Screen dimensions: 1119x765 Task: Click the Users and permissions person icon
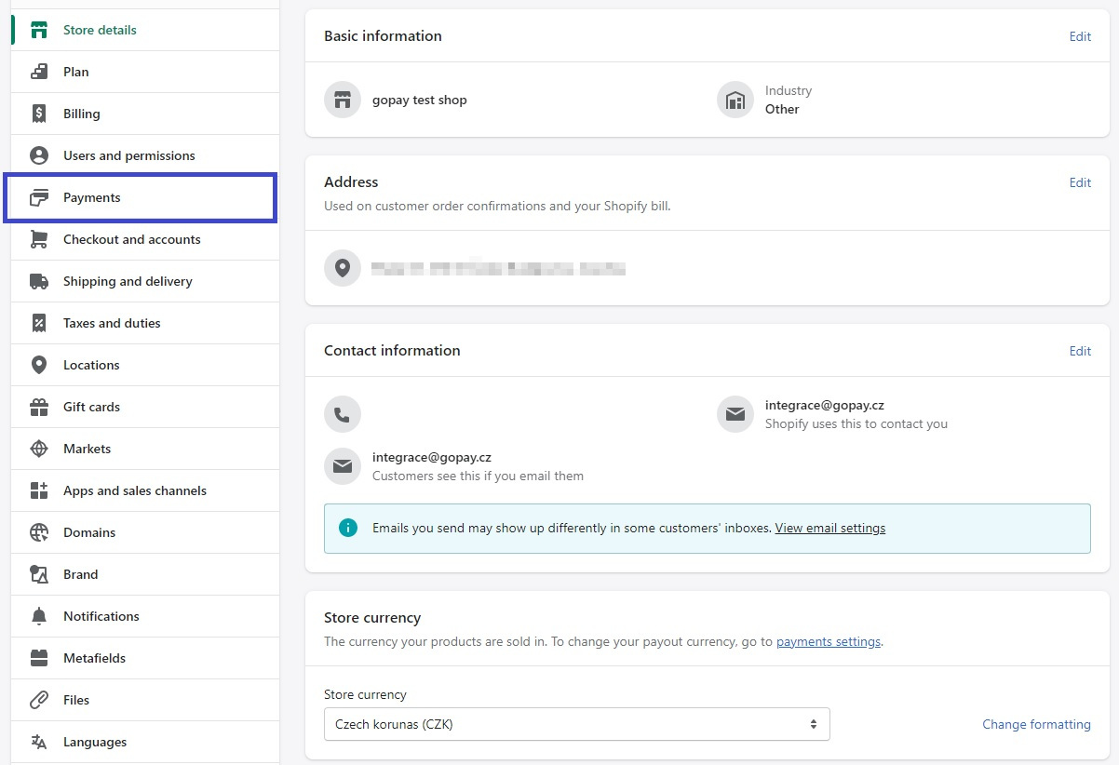click(x=39, y=155)
